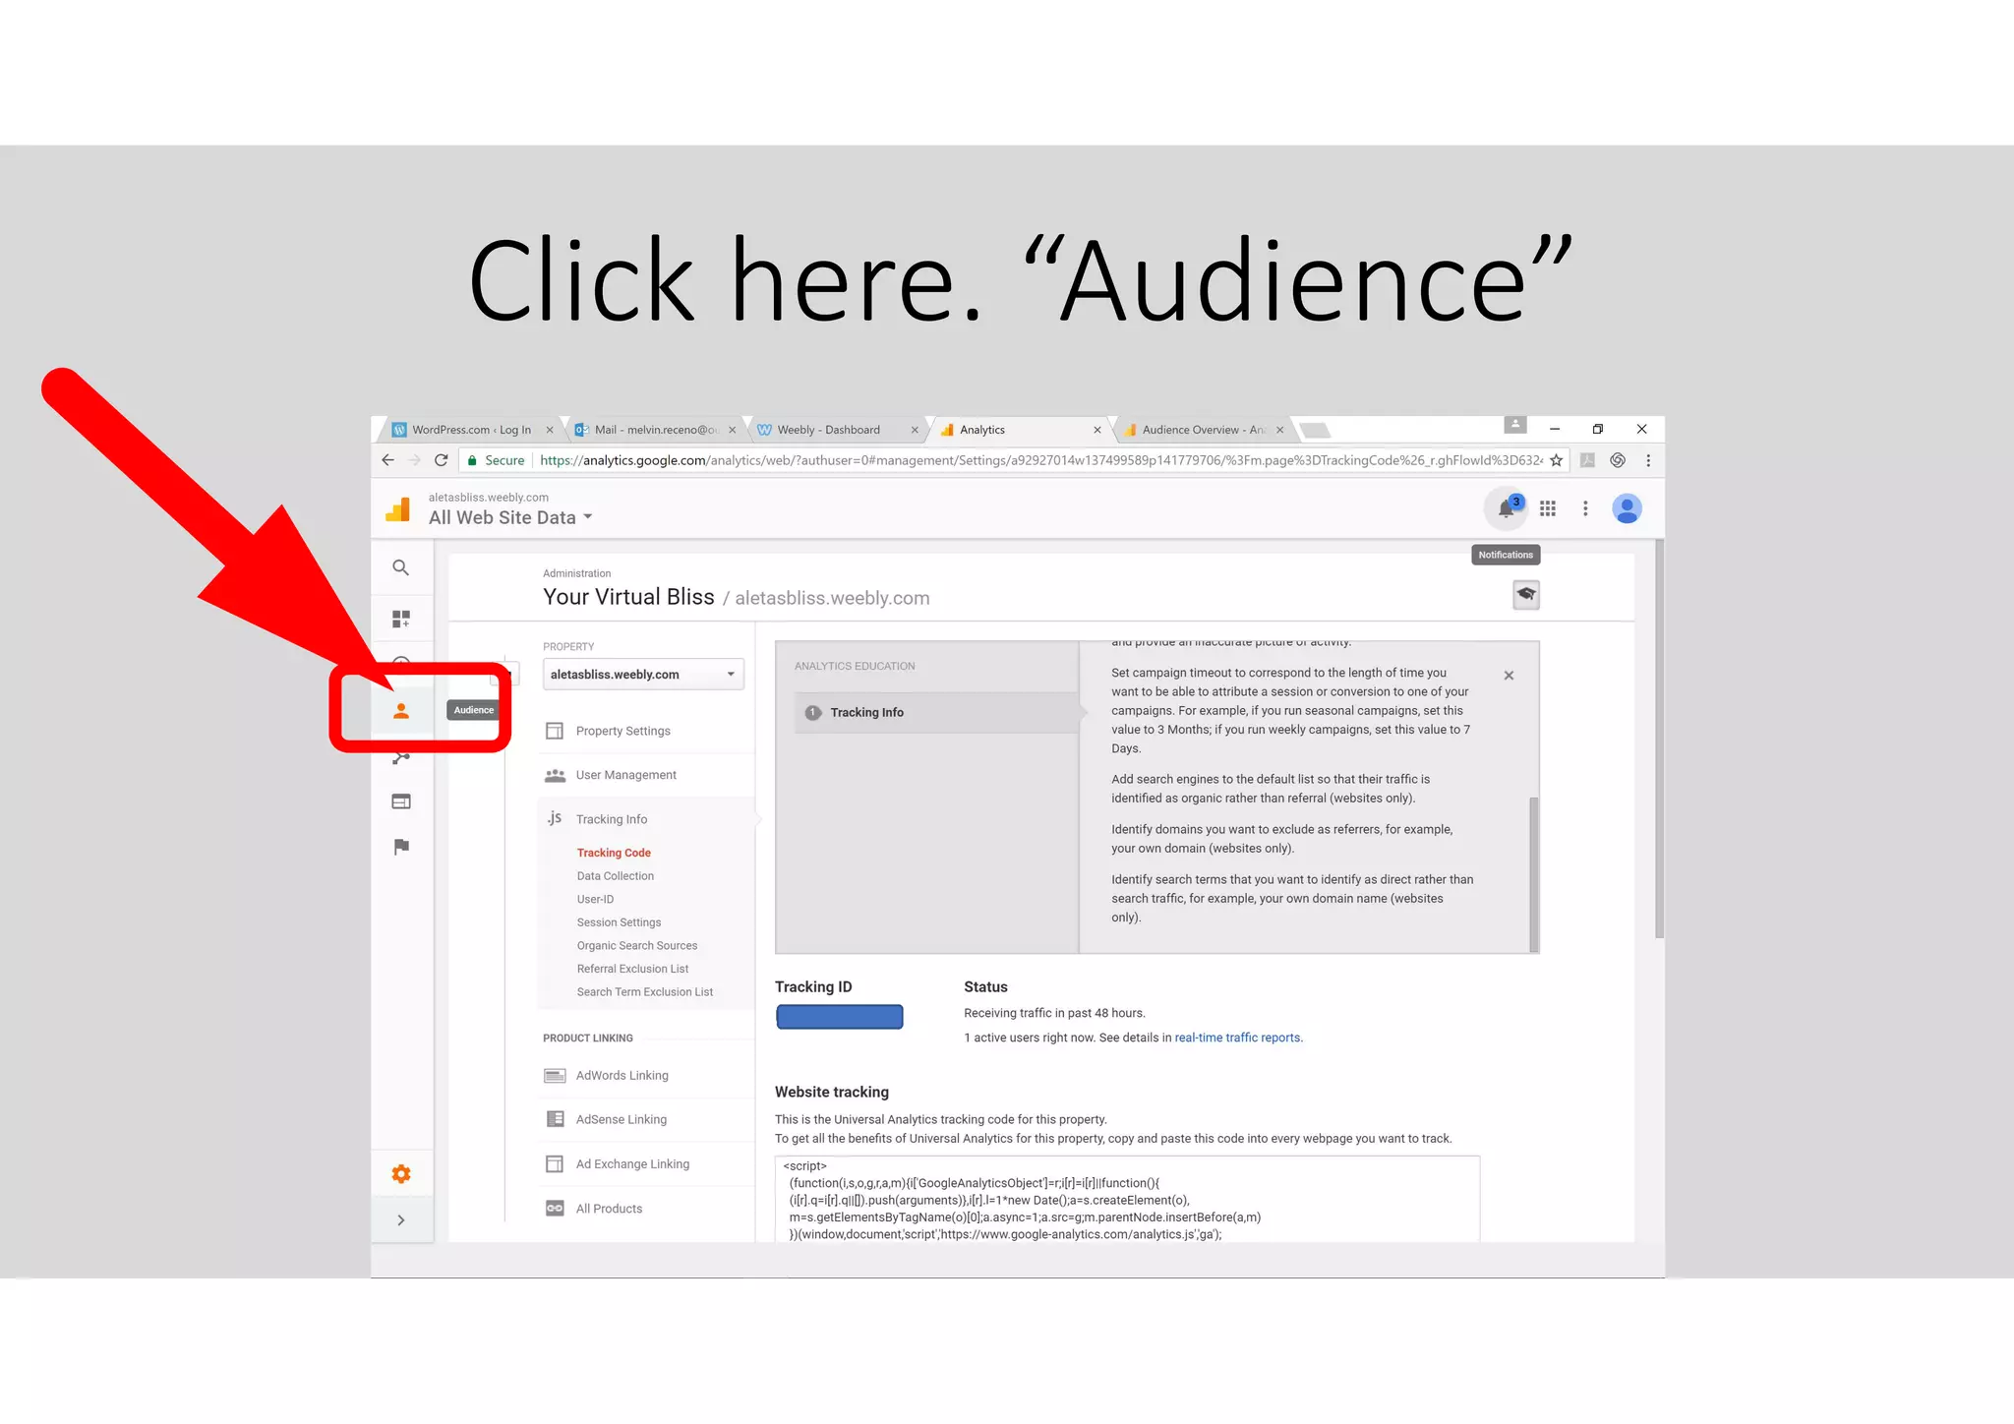2014x1424 pixels.
Task: Open the Admin gear icon
Action: coord(400,1174)
